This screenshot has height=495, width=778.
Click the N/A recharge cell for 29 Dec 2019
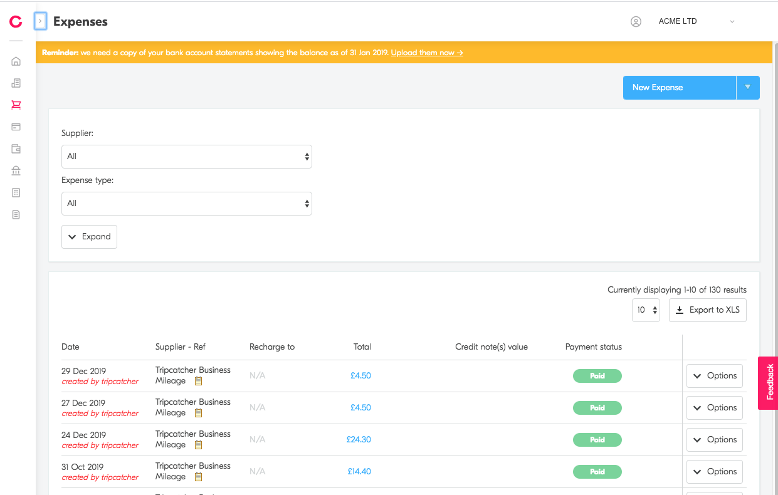pos(258,376)
